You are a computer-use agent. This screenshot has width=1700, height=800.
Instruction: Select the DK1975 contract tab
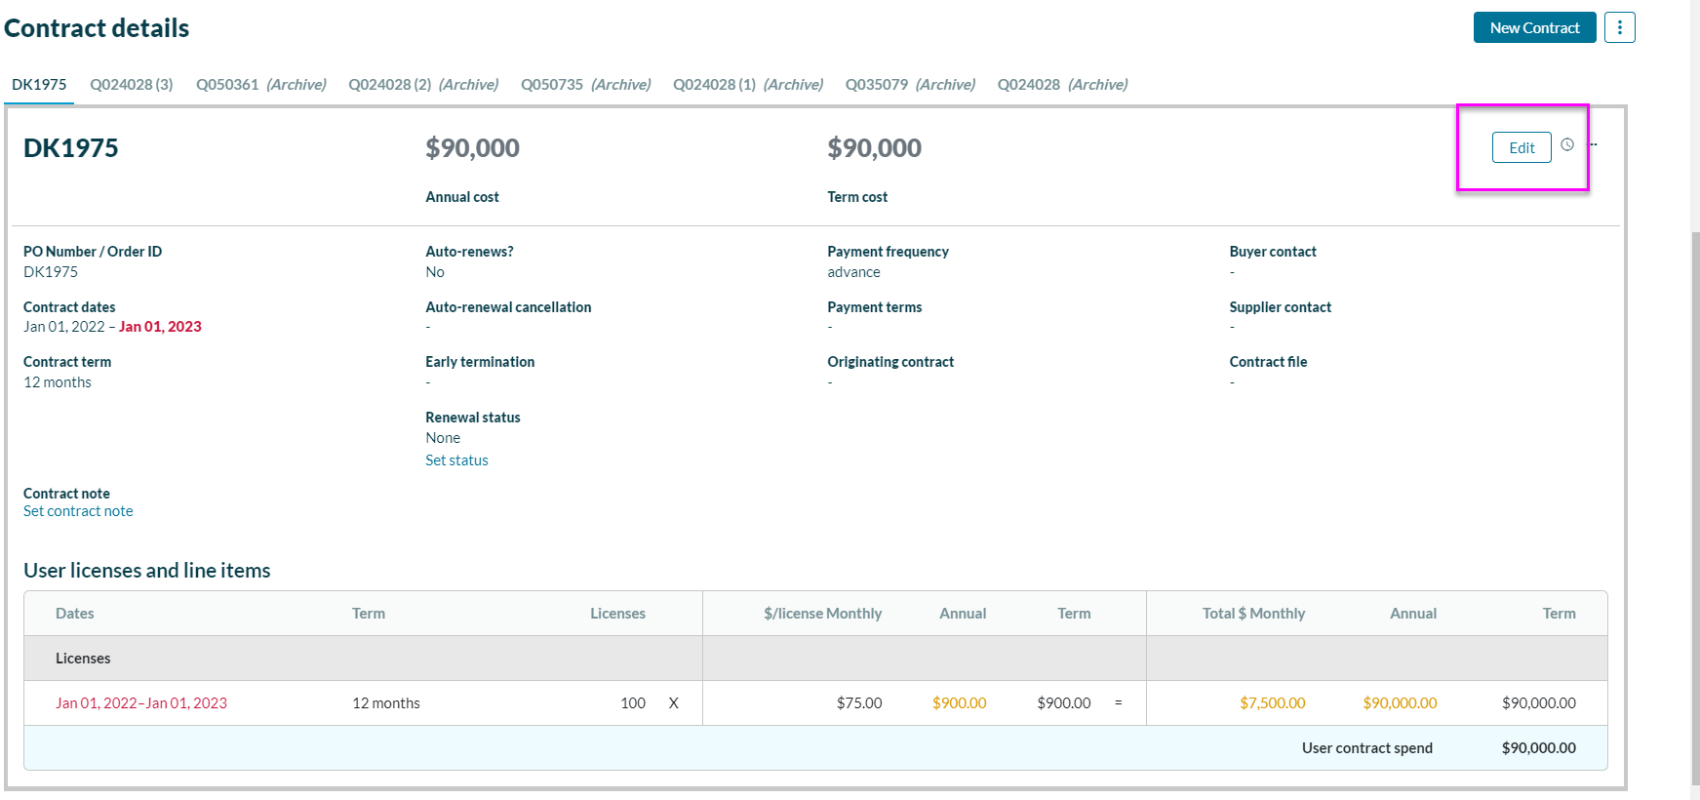point(39,85)
